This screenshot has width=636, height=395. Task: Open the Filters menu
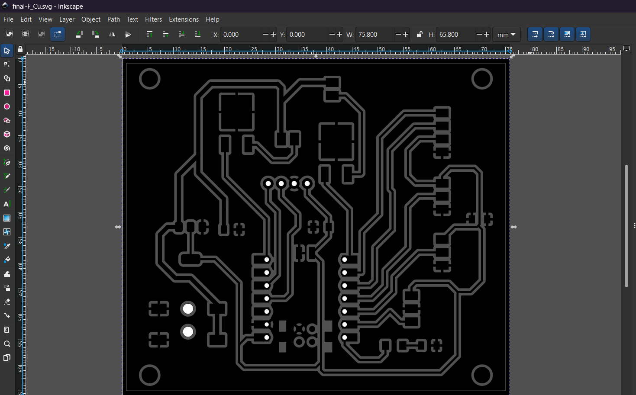coord(154,19)
